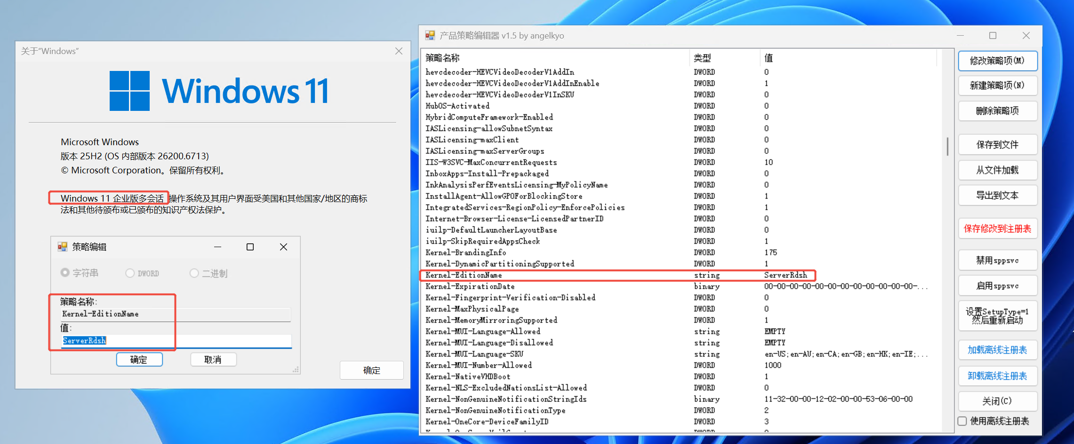The width and height of the screenshot is (1074, 444).
Task: Click 加载离线注册表 button
Action: [998, 350]
